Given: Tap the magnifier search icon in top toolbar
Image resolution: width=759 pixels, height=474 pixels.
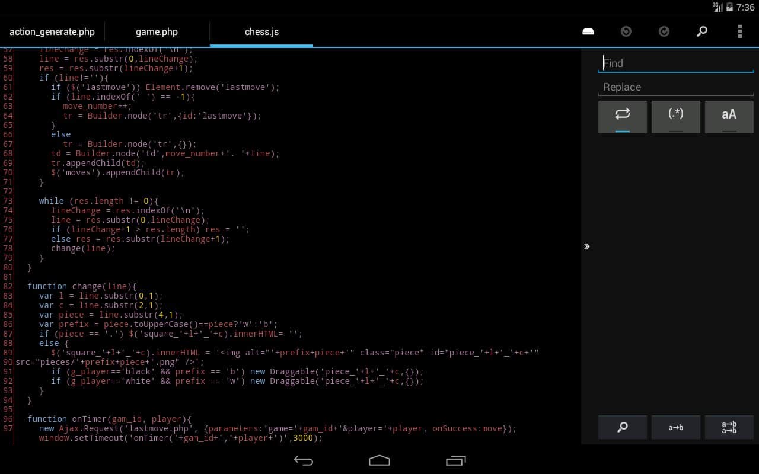Looking at the screenshot, I should pos(702,32).
